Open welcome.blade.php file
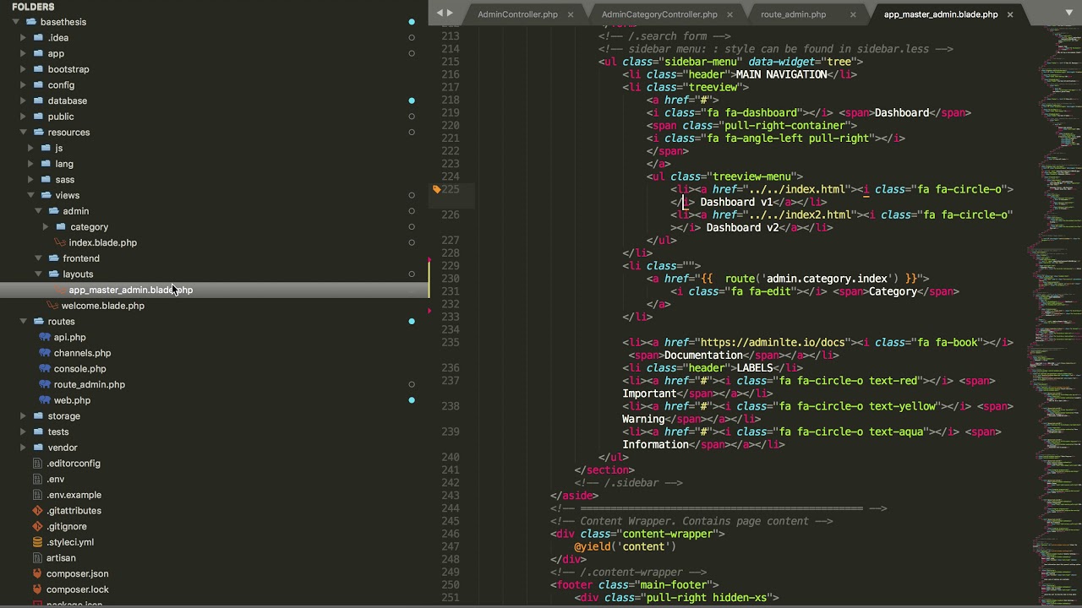This screenshot has width=1082, height=608. click(x=102, y=306)
